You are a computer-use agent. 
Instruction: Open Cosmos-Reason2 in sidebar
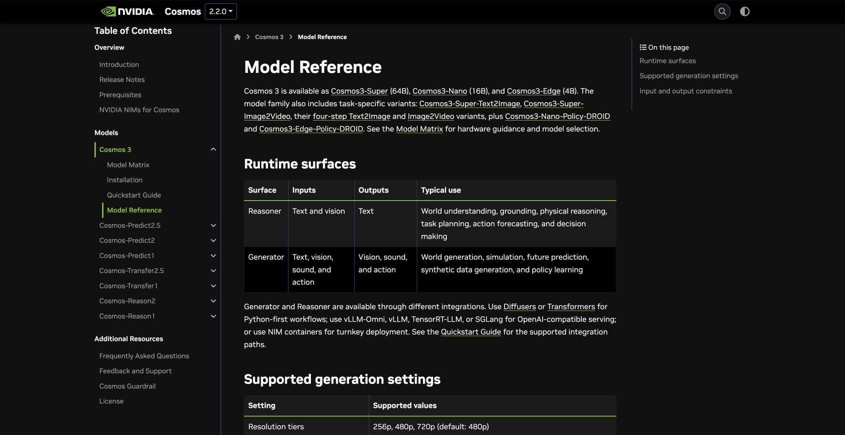pyautogui.click(x=127, y=301)
